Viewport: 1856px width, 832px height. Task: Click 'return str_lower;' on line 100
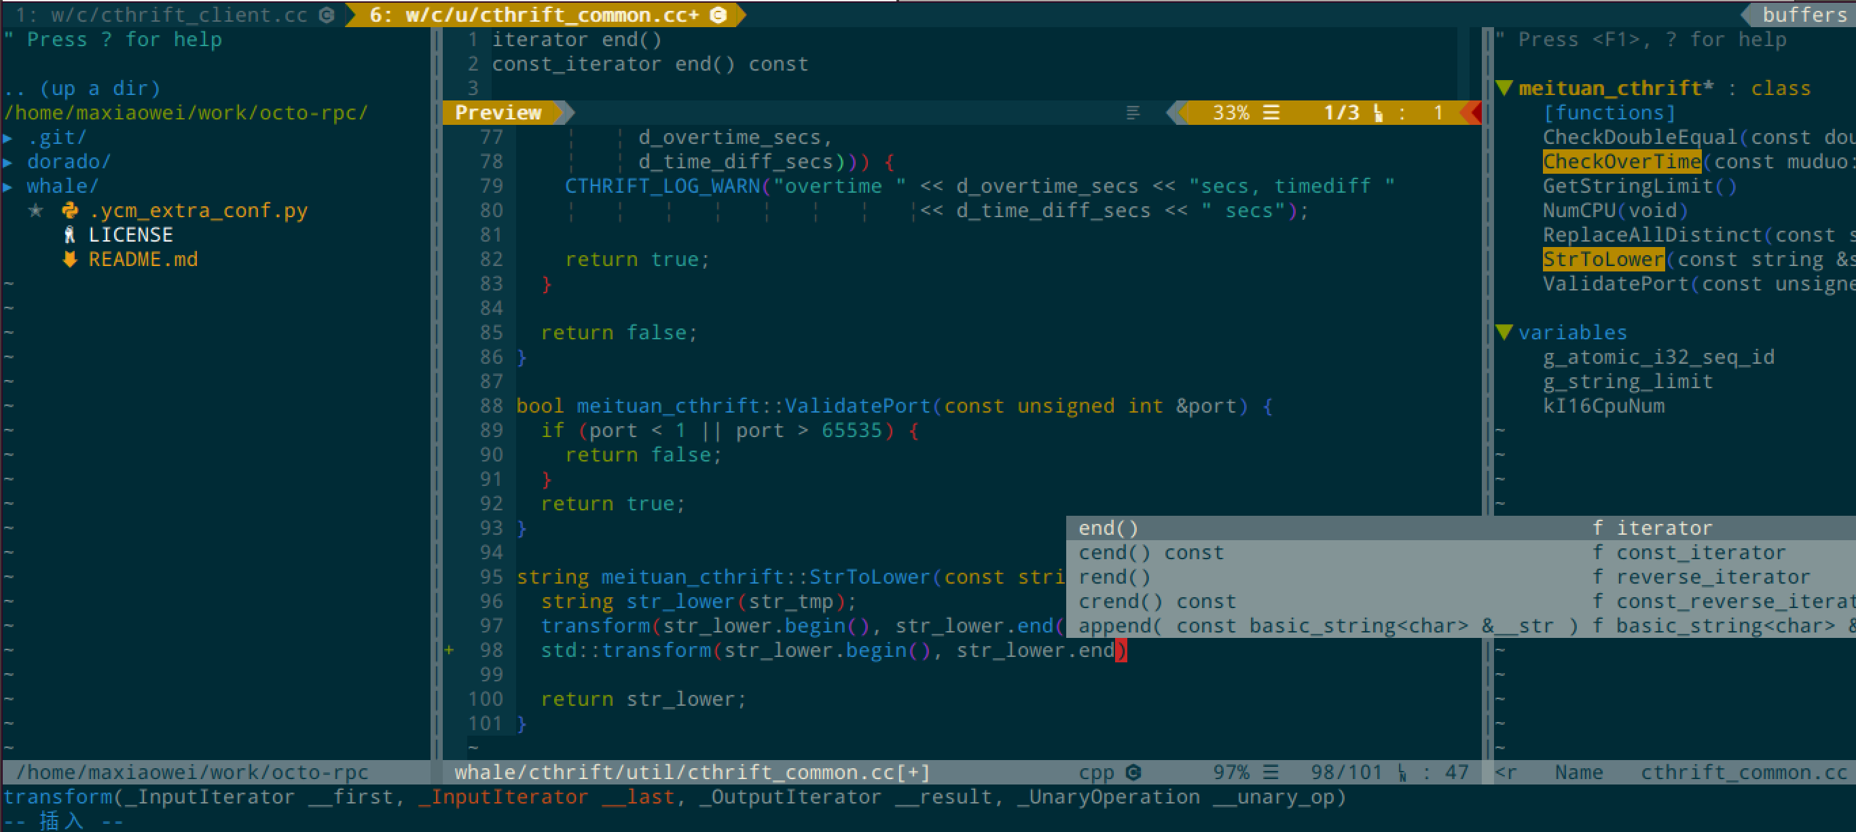pos(643,699)
